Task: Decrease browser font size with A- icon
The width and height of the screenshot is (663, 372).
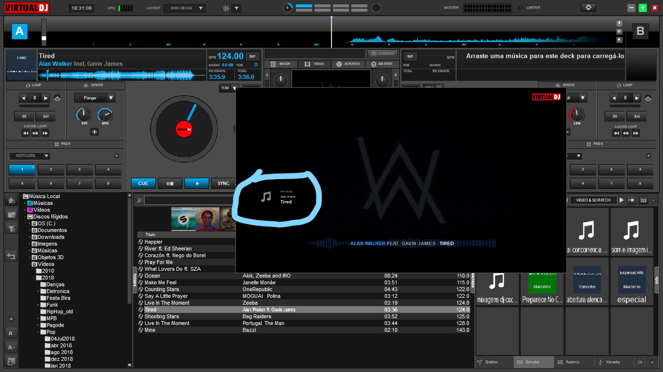Action: (11, 333)
